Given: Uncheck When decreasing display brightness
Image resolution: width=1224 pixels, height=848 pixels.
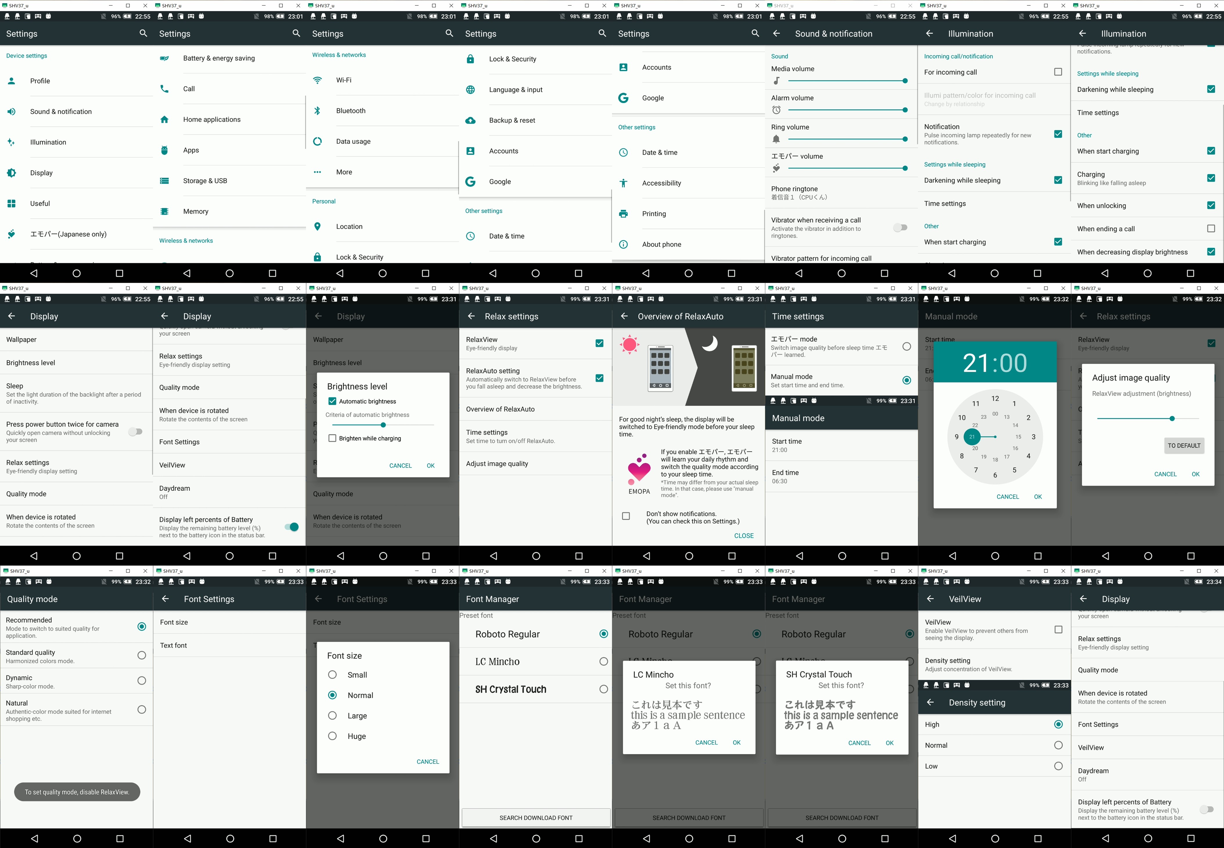Looking at the screenshot, I should (x=1211, y=252).
